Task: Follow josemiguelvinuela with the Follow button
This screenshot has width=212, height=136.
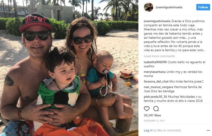Action: [203, 7]
